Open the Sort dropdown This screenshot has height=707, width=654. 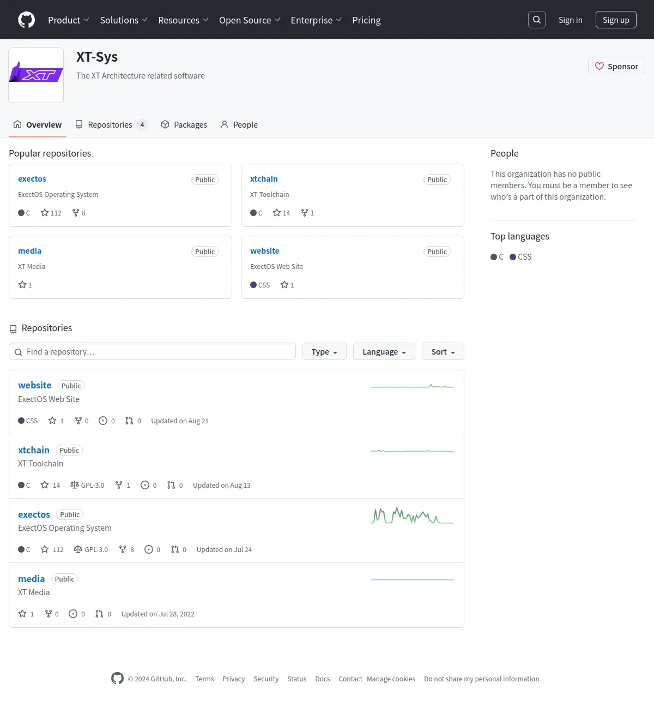(443, 352)
